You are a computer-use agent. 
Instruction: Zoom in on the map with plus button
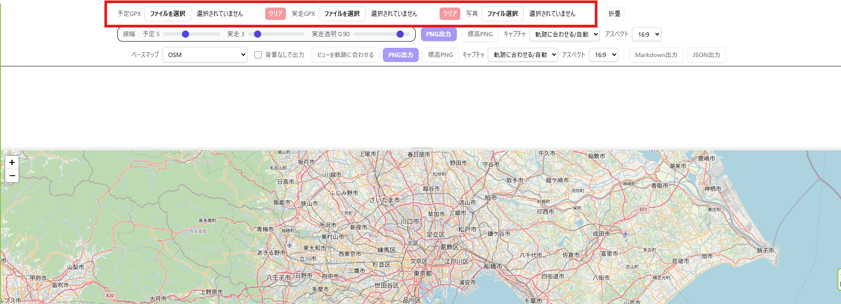[x=12, y=162]
